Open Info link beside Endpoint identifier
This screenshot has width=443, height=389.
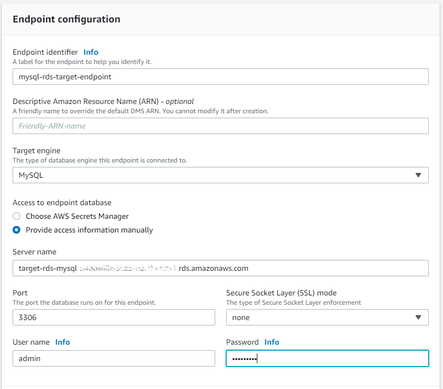pos(91,52)
